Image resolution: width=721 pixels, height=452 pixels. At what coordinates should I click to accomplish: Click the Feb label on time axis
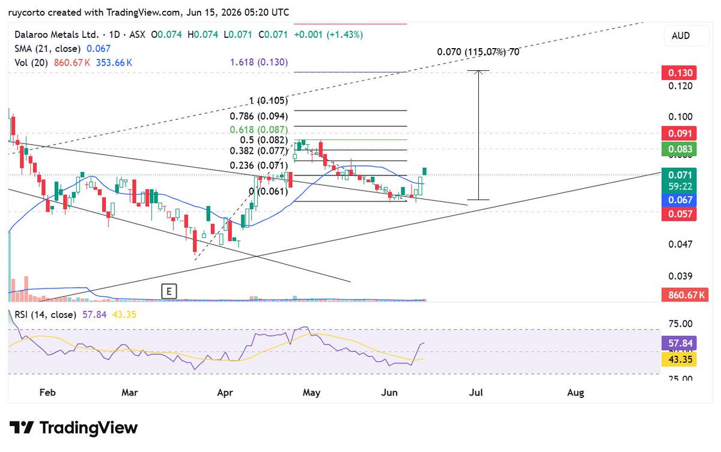pyautogui.click(x=47, y=393)
